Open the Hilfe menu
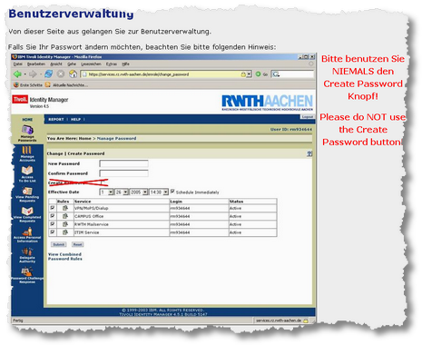 (x=125, y=64)
